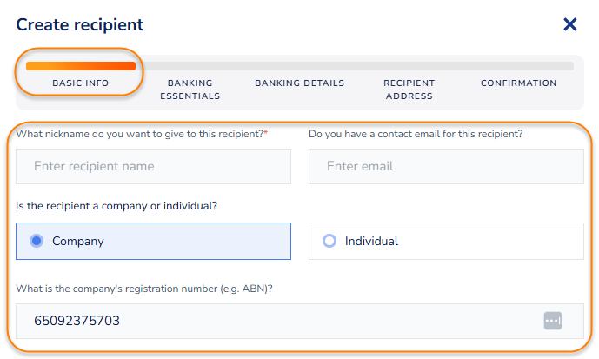Image resolution: width=599 pixels, height=359 pixels.
Task: Click the company or individual question text
Action: pyautogui.click(x=116, y=206)
